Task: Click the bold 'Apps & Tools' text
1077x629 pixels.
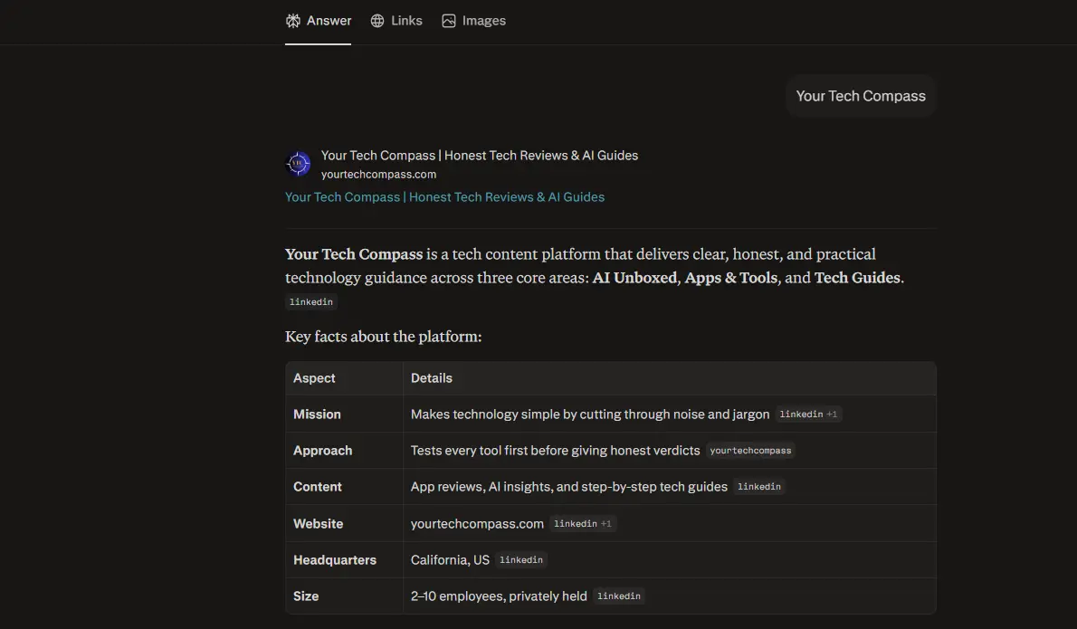Action: click(x=731, y=278)
